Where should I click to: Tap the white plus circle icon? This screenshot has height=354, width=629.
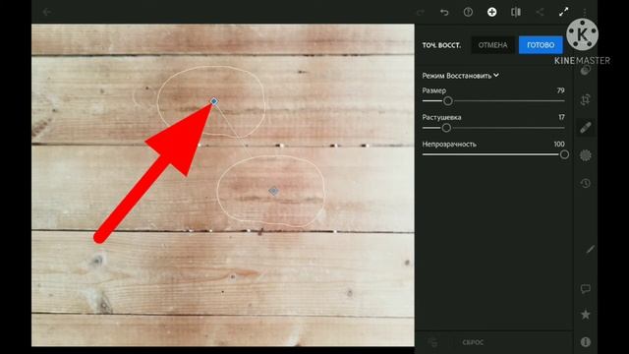click(491, 12)
